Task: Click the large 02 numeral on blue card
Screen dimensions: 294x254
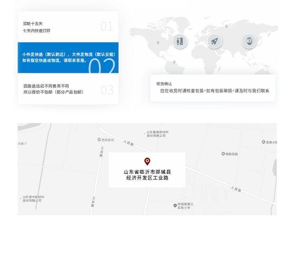Action: tap(102, 65)
